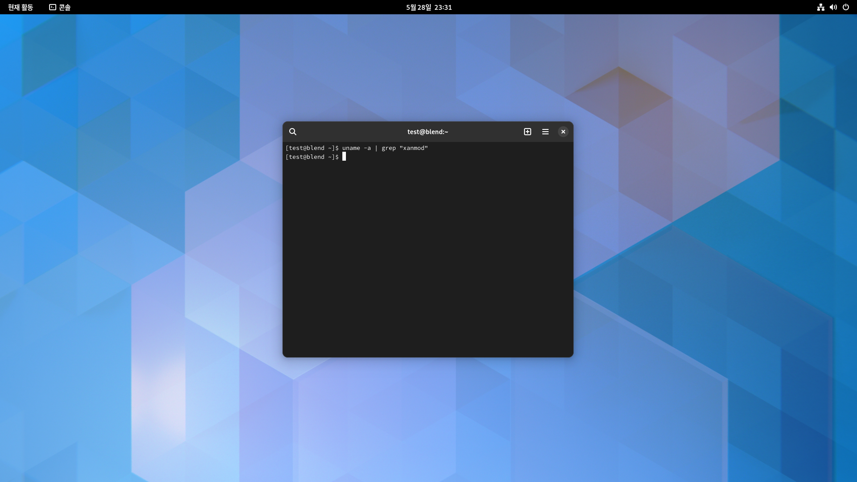Click the word grep in the command

pos(388,148)
